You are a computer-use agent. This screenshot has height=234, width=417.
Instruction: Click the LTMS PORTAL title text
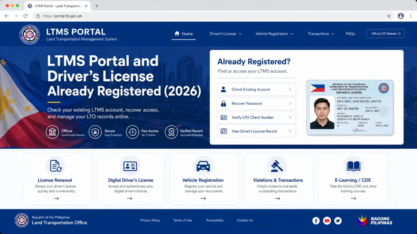point(76,32)
